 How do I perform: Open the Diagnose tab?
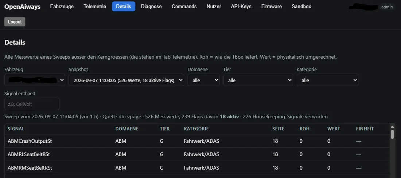pyautogui.click(x=151, y=7)
